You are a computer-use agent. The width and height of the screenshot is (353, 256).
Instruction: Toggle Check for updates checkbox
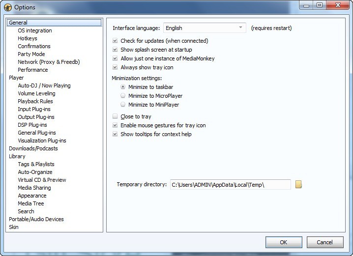click(x=115, y=41)
